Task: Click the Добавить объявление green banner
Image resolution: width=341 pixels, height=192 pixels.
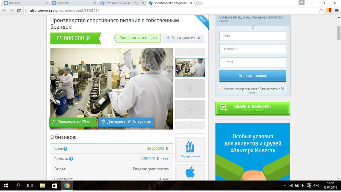Action: 253,108
